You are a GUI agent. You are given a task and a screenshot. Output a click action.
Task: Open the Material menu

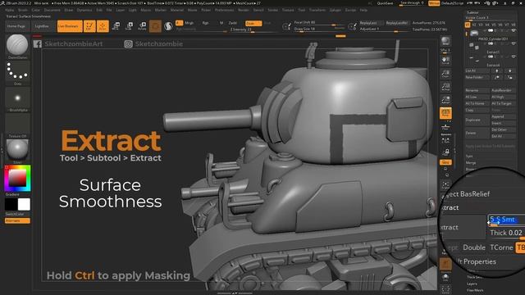point(177,11)
